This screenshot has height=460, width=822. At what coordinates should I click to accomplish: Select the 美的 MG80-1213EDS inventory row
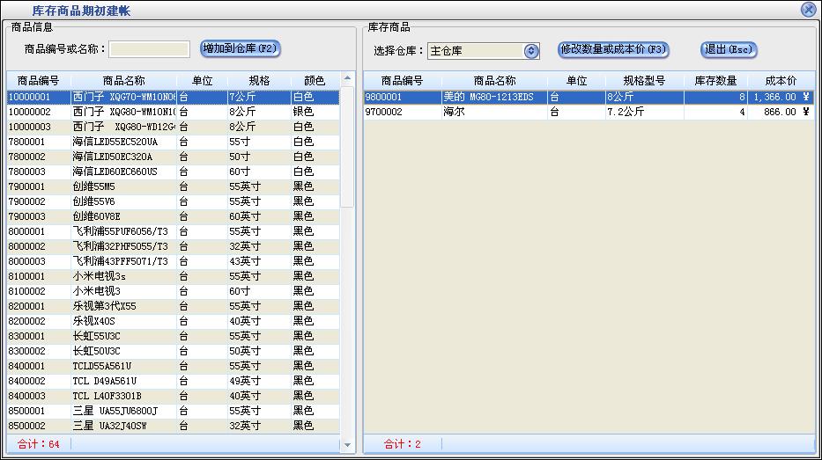tap(493, 97)
